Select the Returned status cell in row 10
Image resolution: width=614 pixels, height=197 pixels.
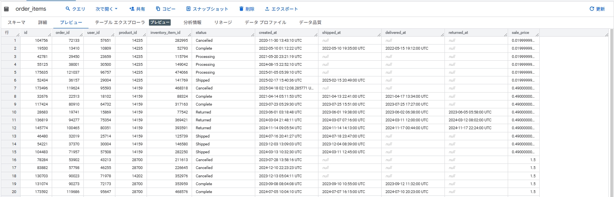click(x=203, y=112)
